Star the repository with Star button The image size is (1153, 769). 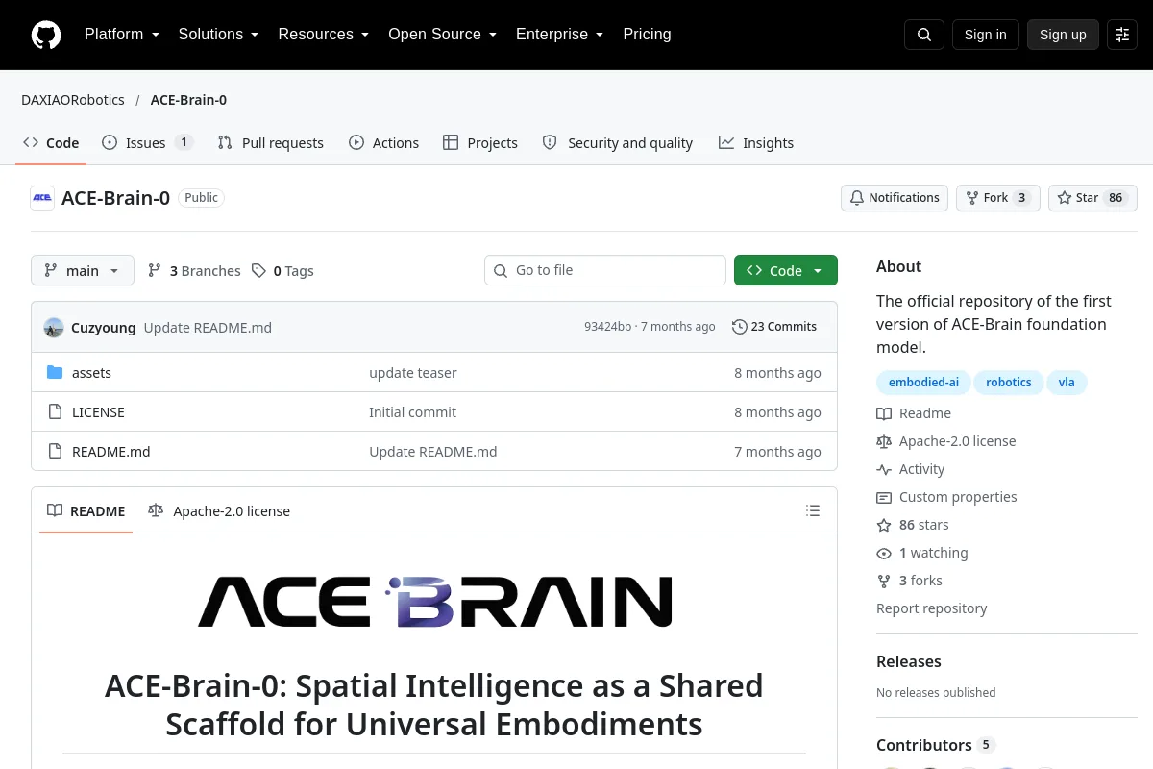pos(1092,198)
